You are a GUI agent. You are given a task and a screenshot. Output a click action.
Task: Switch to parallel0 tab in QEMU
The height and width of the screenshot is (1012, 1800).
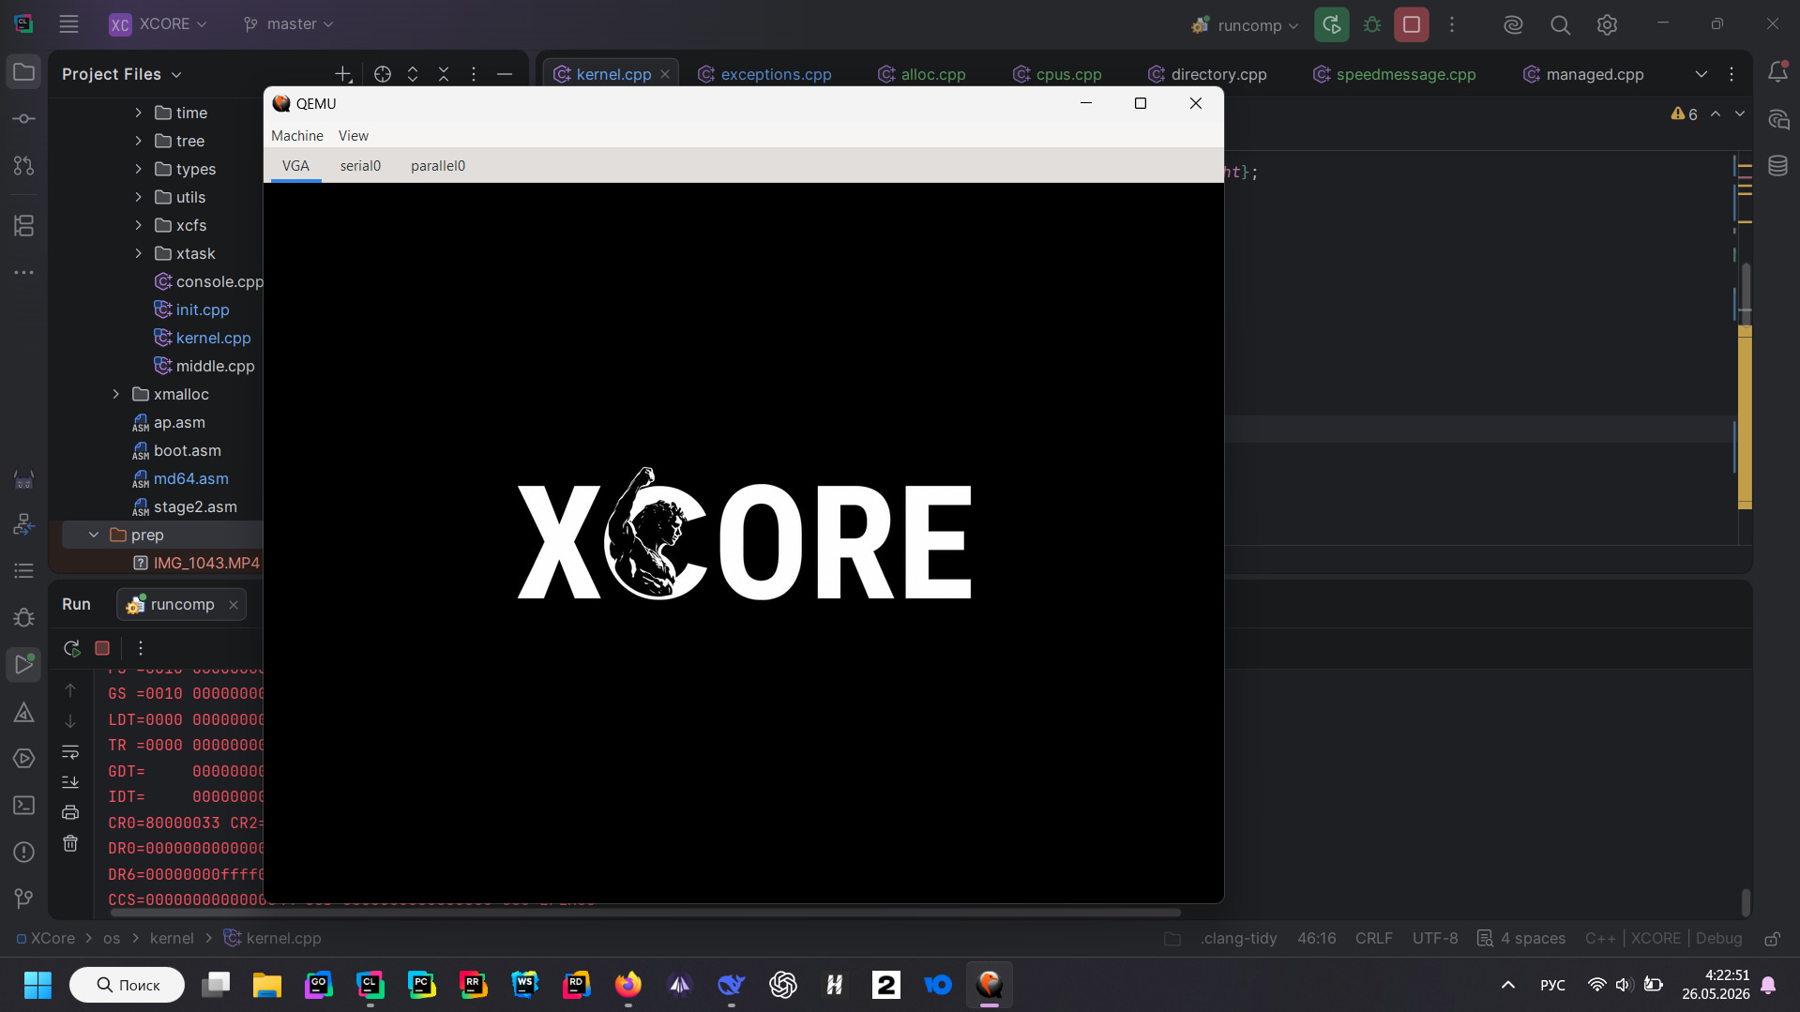click(x=438, y=166)
